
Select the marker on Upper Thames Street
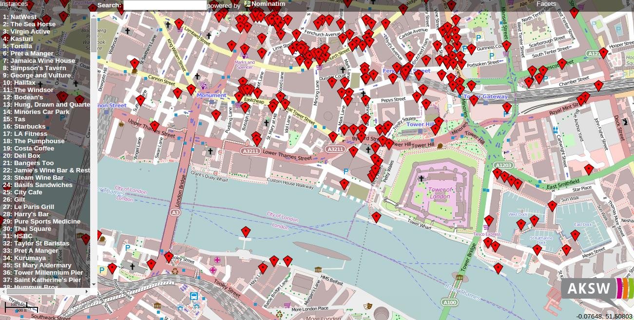pyautogui.click(x=154, y=126)
